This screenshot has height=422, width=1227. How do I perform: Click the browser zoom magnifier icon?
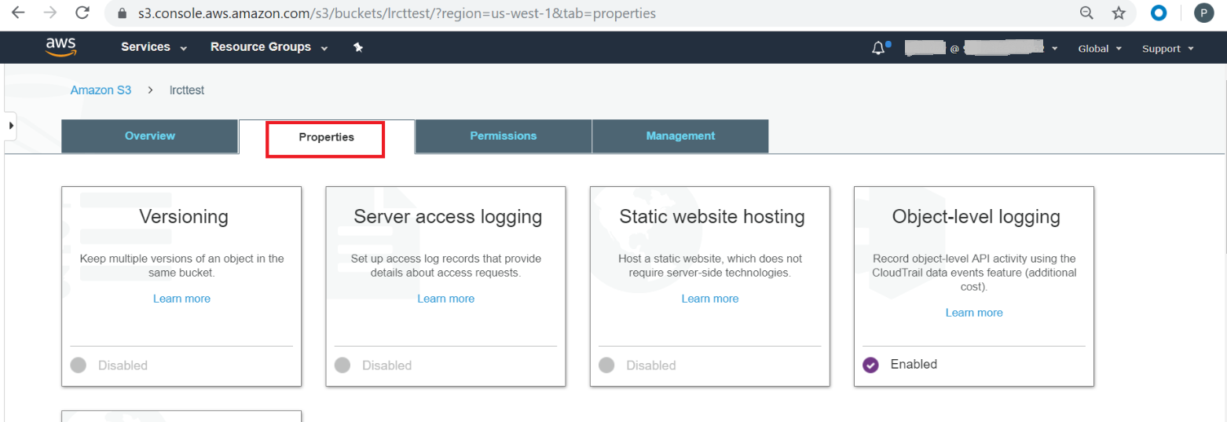coord(1087,13)
